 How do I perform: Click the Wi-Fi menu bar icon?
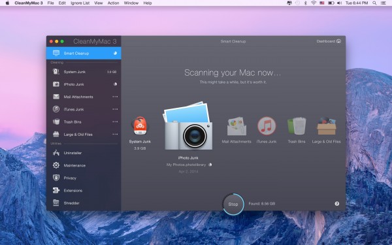click(314, 3)
